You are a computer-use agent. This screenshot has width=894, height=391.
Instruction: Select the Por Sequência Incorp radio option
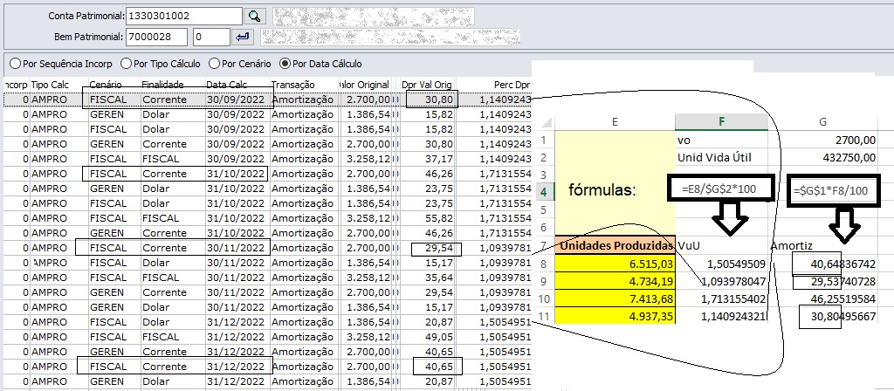[61, 64]
